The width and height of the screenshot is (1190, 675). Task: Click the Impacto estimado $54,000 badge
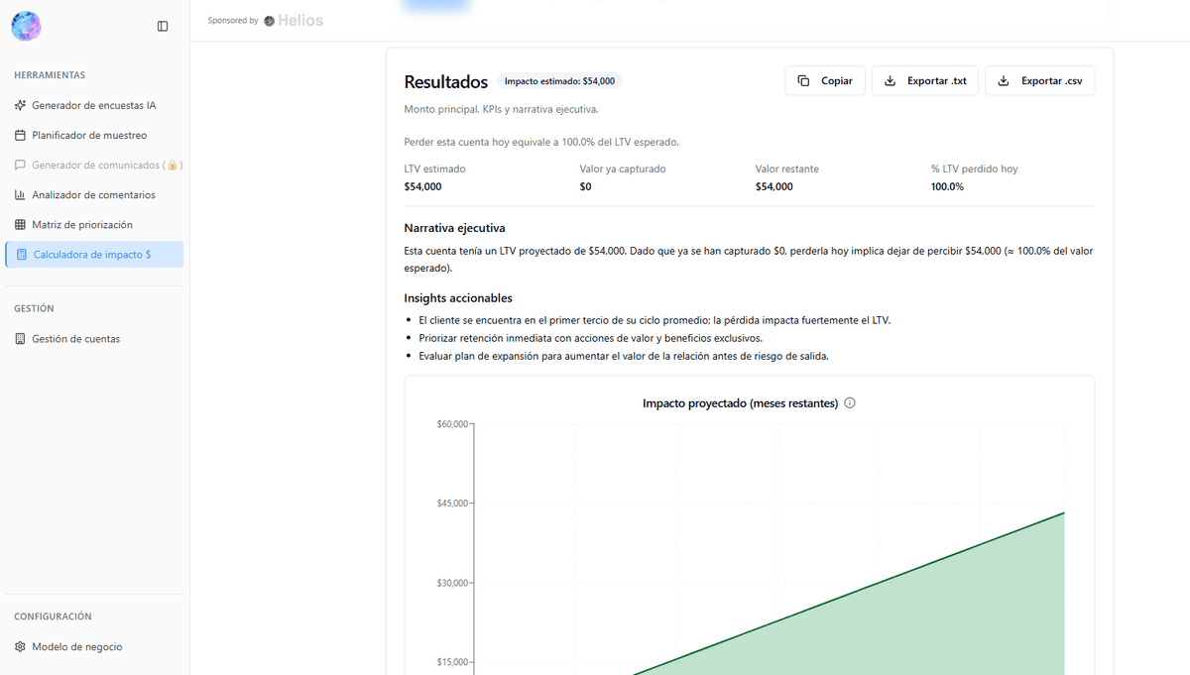(x=559, y=81)
